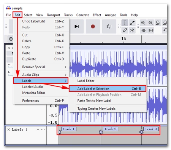The height and width of the screenshot is (150, 171).
Task: Expand the Labels submenu
Action: pos(41,81)
